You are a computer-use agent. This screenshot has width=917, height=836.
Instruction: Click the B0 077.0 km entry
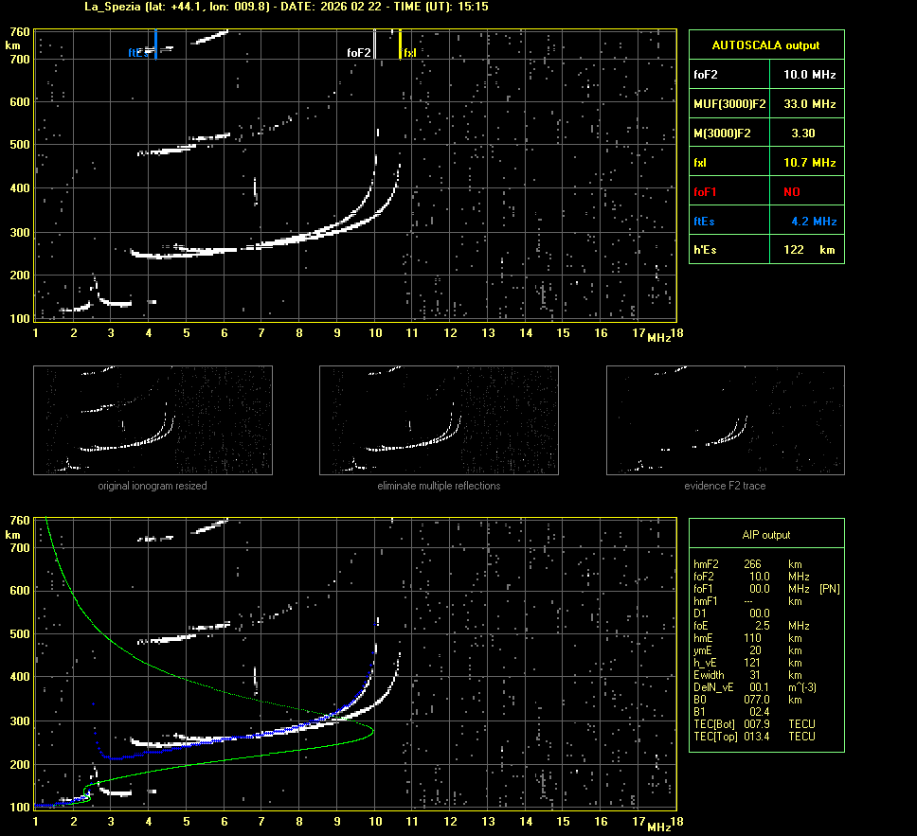[x=748, y=700]
